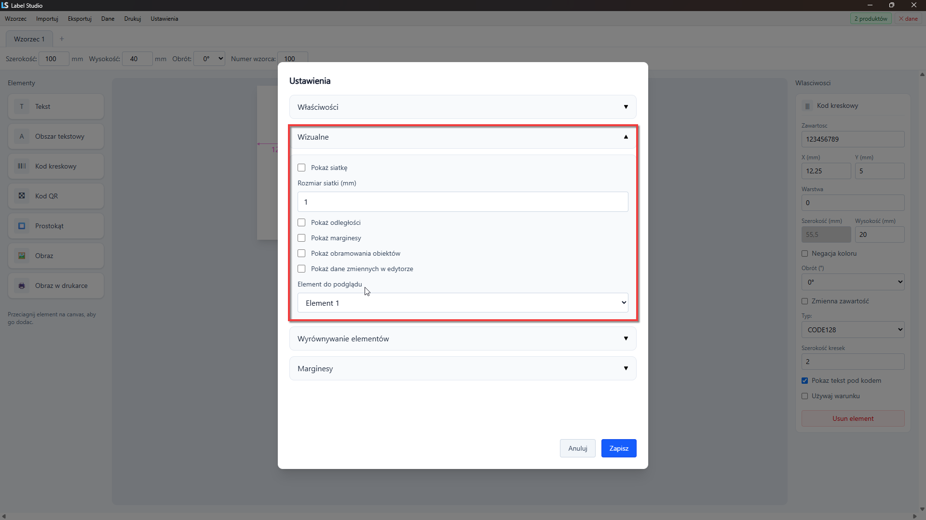Select the Kod QR icon
The width and height of the screenshot is (926, 520).
[22, 196]
